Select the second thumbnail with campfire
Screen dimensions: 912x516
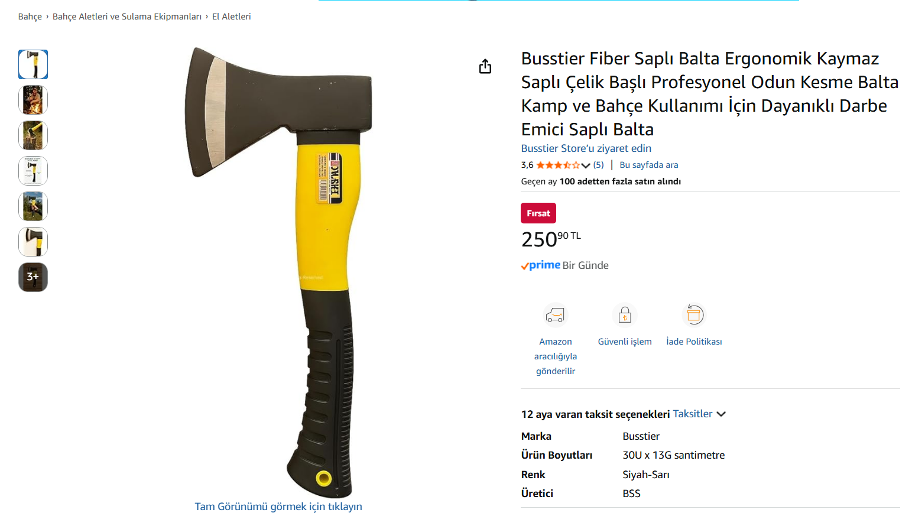tap(33, 100)
